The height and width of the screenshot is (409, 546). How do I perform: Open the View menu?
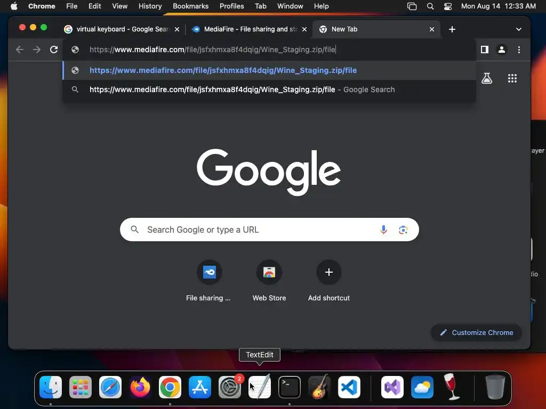click(120, 6)
